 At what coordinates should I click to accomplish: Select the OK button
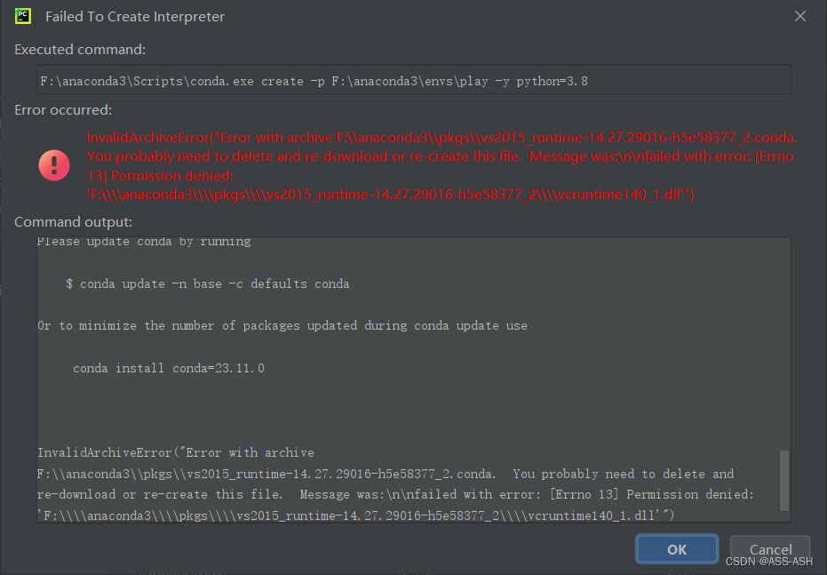pos(676,549)
